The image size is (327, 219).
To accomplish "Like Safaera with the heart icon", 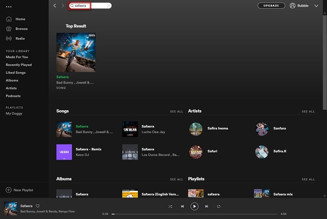I will 38,206.
